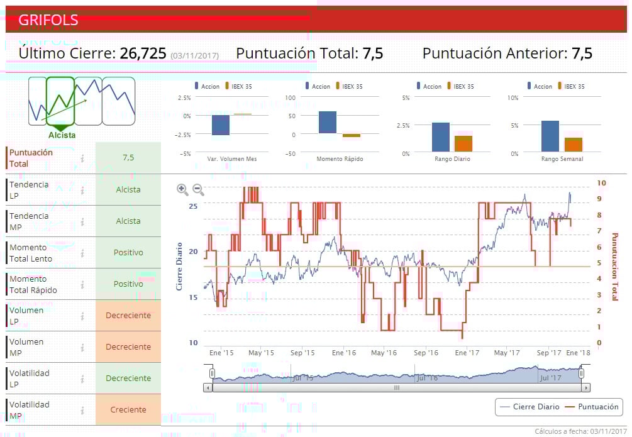Screen dimensions: 632x437
Task: Select the left handle of the range navigator
Action: 212,373
